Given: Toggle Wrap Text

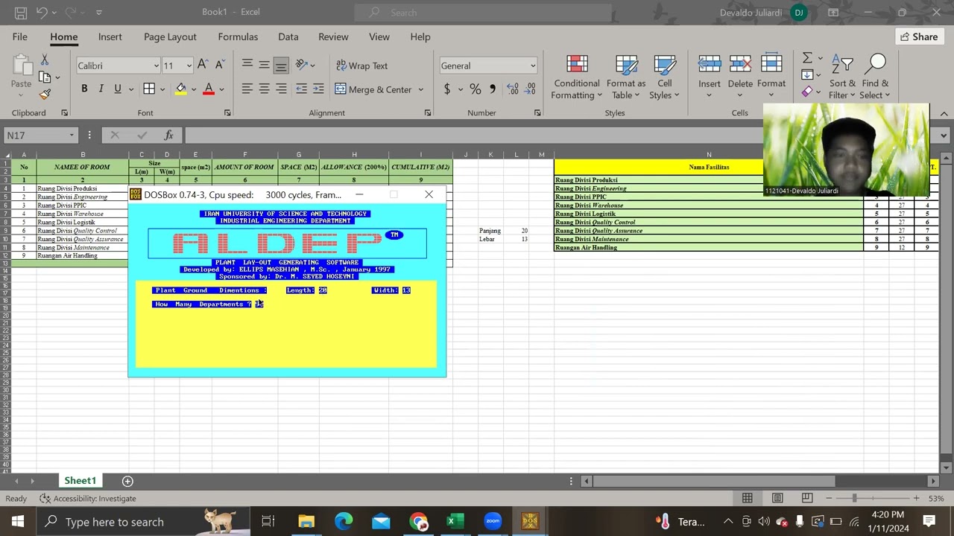Looking at the screenshot, I should [x=362, y=66].
